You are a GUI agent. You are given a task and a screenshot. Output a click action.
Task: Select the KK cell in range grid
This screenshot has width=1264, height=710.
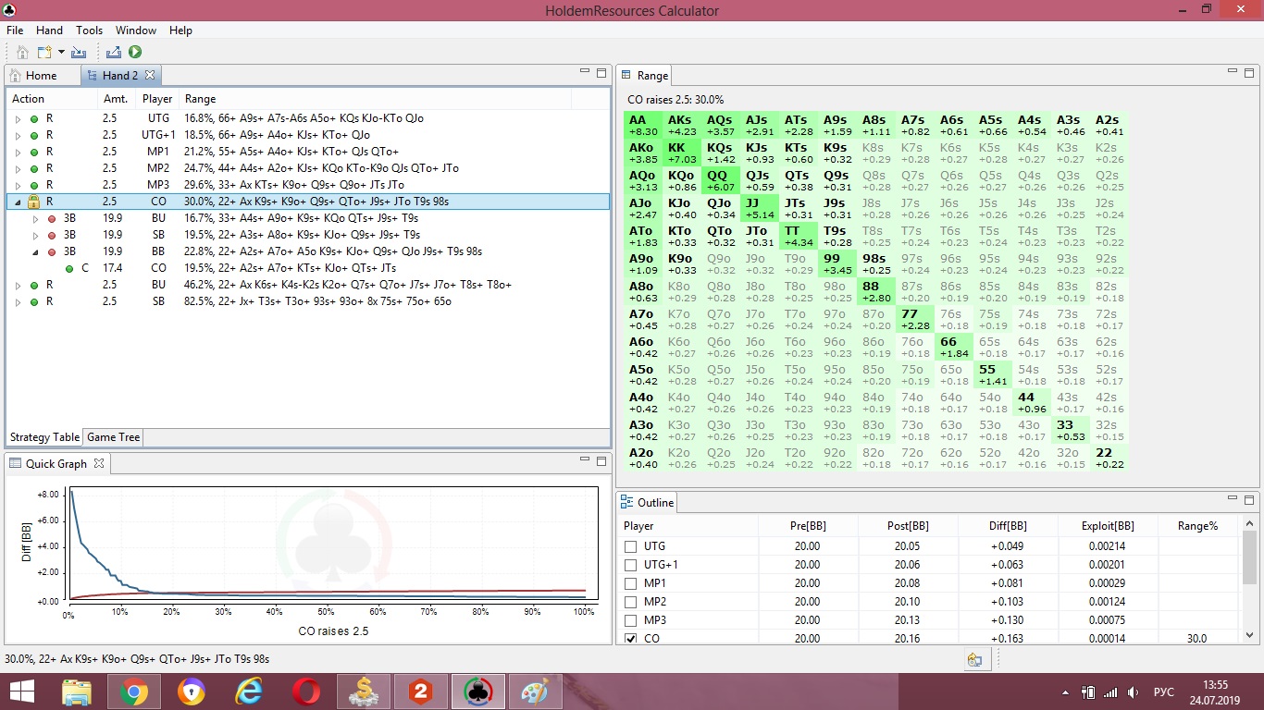pyautogui.click(x=682, y=153)
